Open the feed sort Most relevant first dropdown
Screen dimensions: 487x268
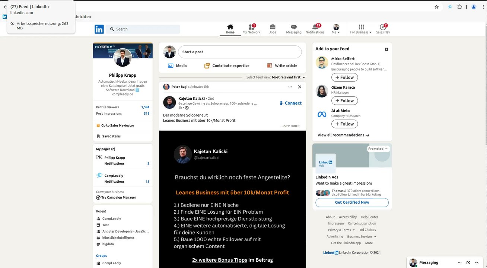289,77
